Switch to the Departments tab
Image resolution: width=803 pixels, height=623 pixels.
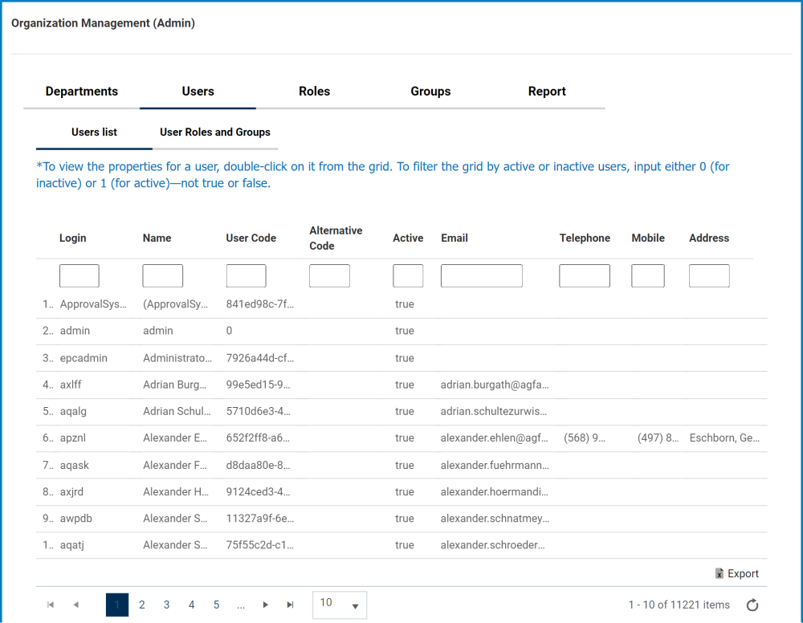click(x=81, y=92)
